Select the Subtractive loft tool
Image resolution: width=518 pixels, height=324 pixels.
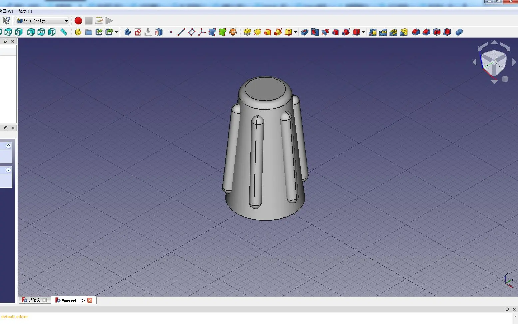tap(336, 32)
